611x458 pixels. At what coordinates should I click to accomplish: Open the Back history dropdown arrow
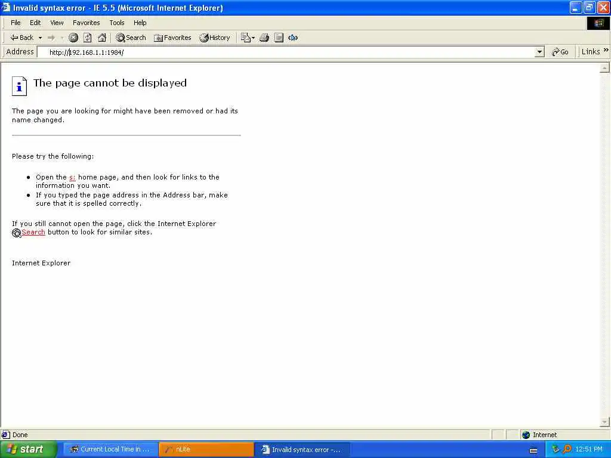coord(40,38)
